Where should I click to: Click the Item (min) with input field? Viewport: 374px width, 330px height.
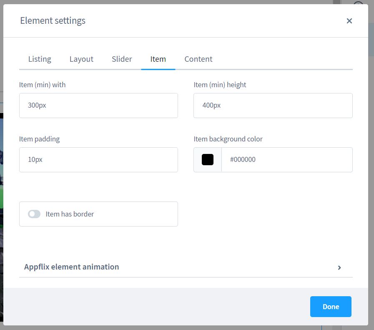tap(98, 106)
